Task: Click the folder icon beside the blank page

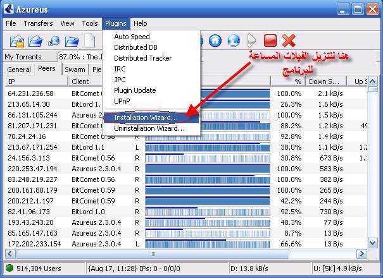Action: (x=72, y=41)
